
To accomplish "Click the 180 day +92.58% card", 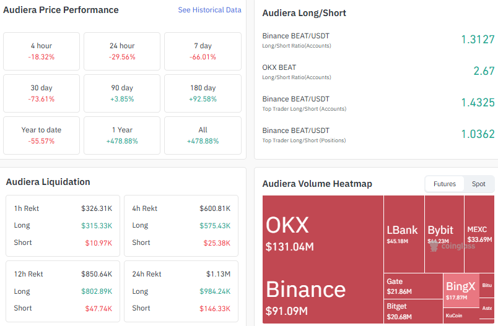I will [x=203, y=93].
